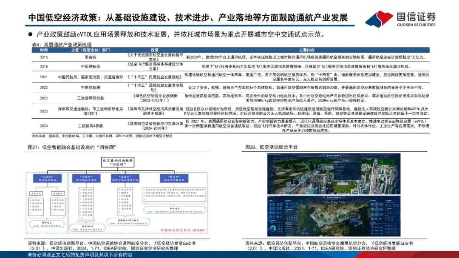Click the department cell 工信部等4部委
This screenshot has width=459, height=258.
[x=91, y=126]
